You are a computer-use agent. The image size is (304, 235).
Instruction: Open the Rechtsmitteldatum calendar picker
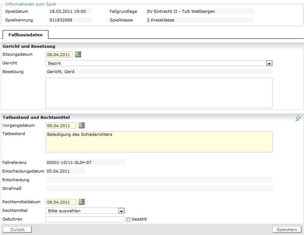point(81,202)
